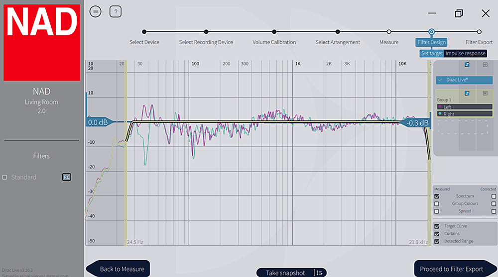This screenshot has width=498, height=277.
Task: Select the Filter Design step
Action: click(432, 42)
